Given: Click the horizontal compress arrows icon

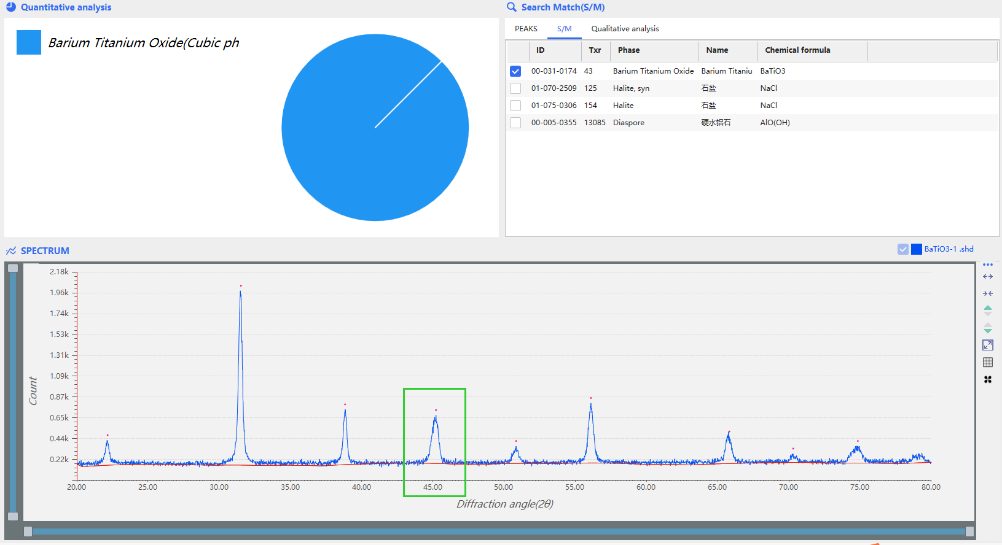Looking at the screenshot, I should pos(988,293).
